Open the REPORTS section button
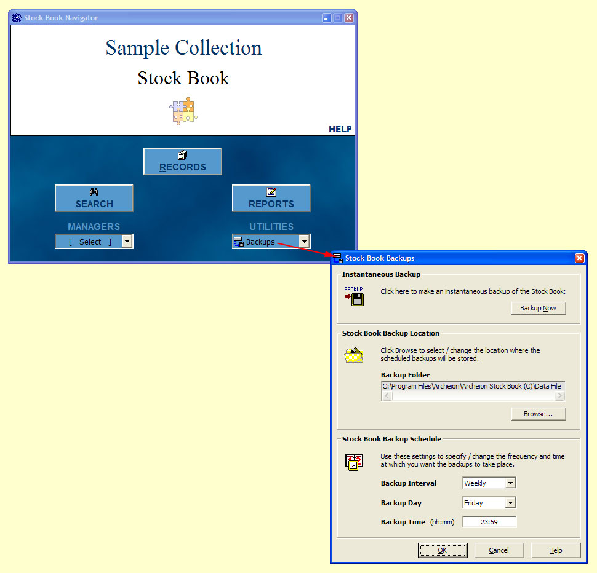Screen dimensions: 597x573 [x=271, y=198]
